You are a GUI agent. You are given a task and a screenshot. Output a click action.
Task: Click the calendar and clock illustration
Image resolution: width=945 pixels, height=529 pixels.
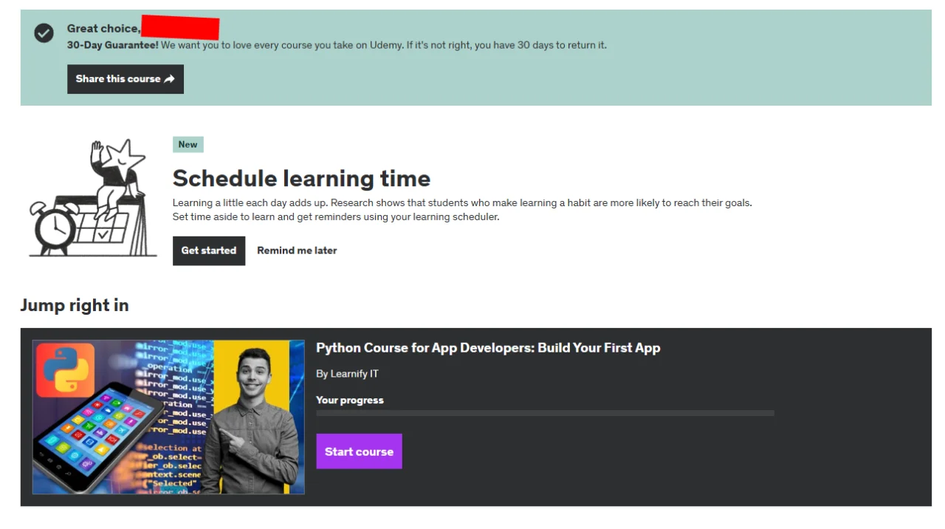pos(93,198)
